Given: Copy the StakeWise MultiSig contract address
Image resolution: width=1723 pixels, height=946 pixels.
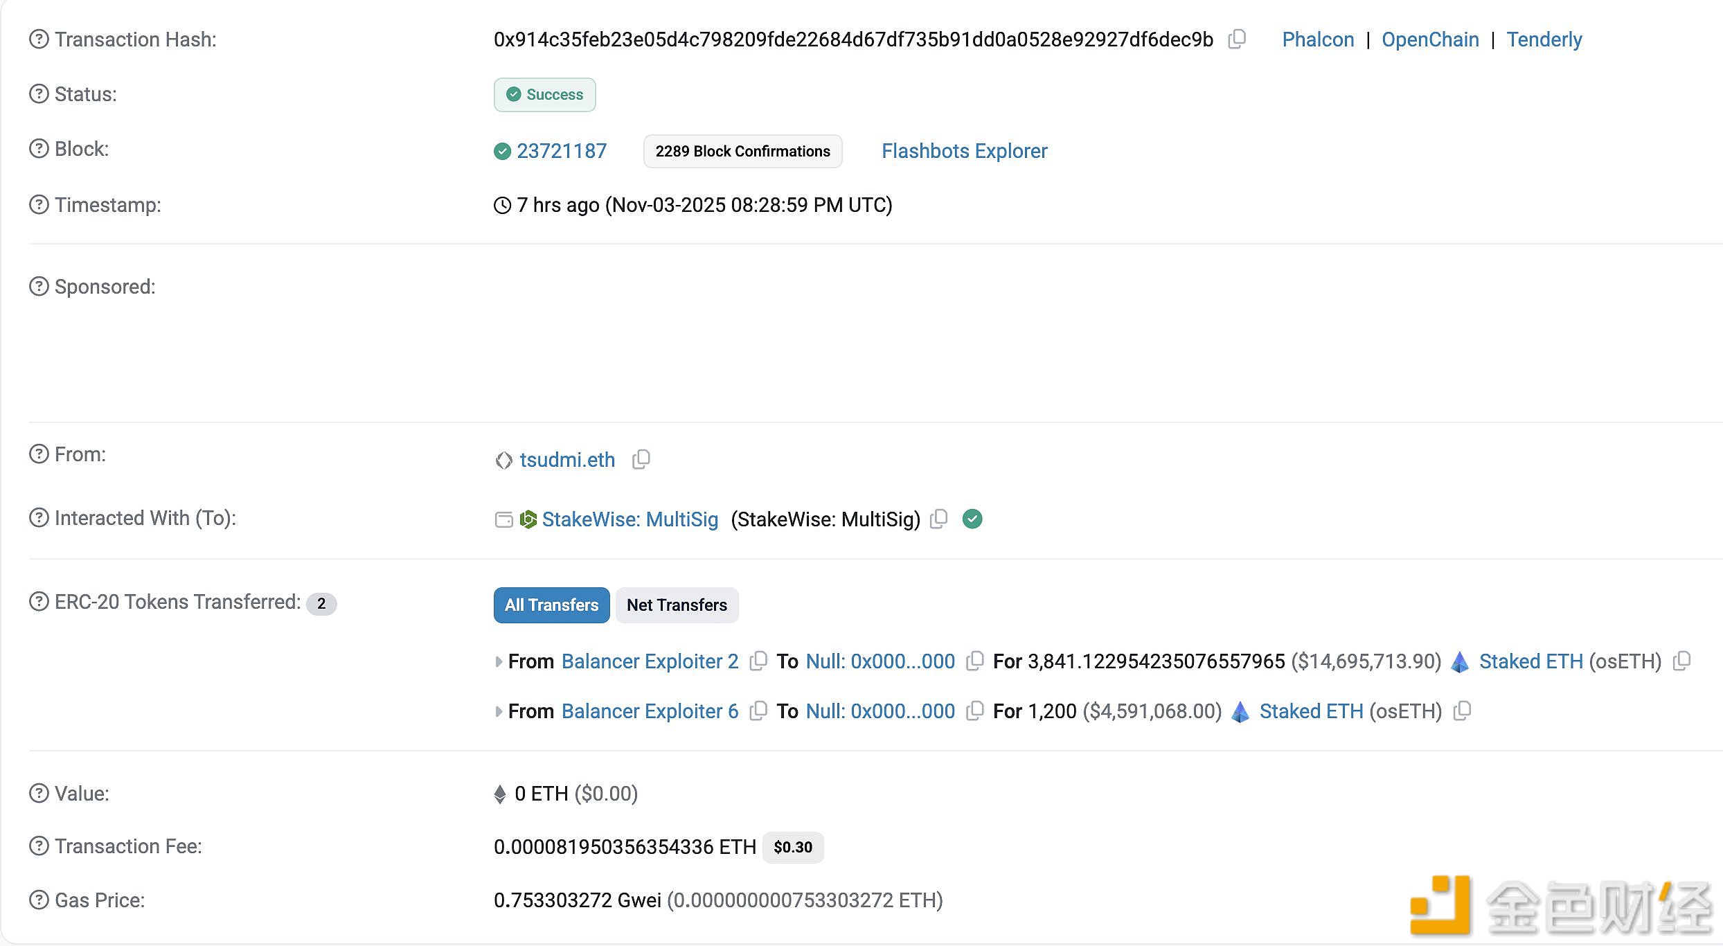Looking at the screenshot, I should click(x=939, y=519).
